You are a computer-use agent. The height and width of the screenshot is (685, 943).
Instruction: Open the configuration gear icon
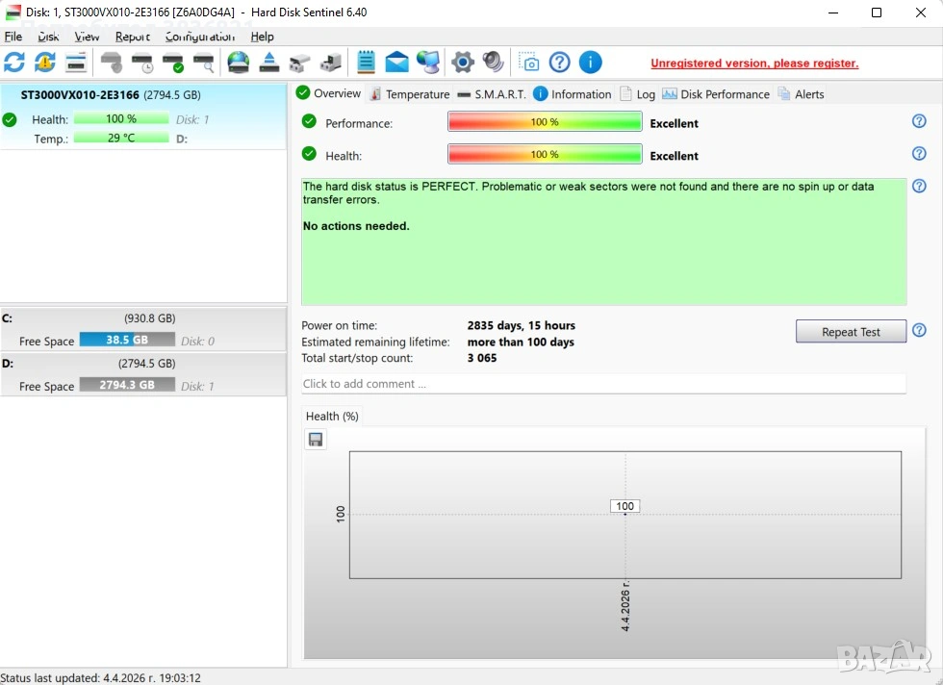(463, 63)
